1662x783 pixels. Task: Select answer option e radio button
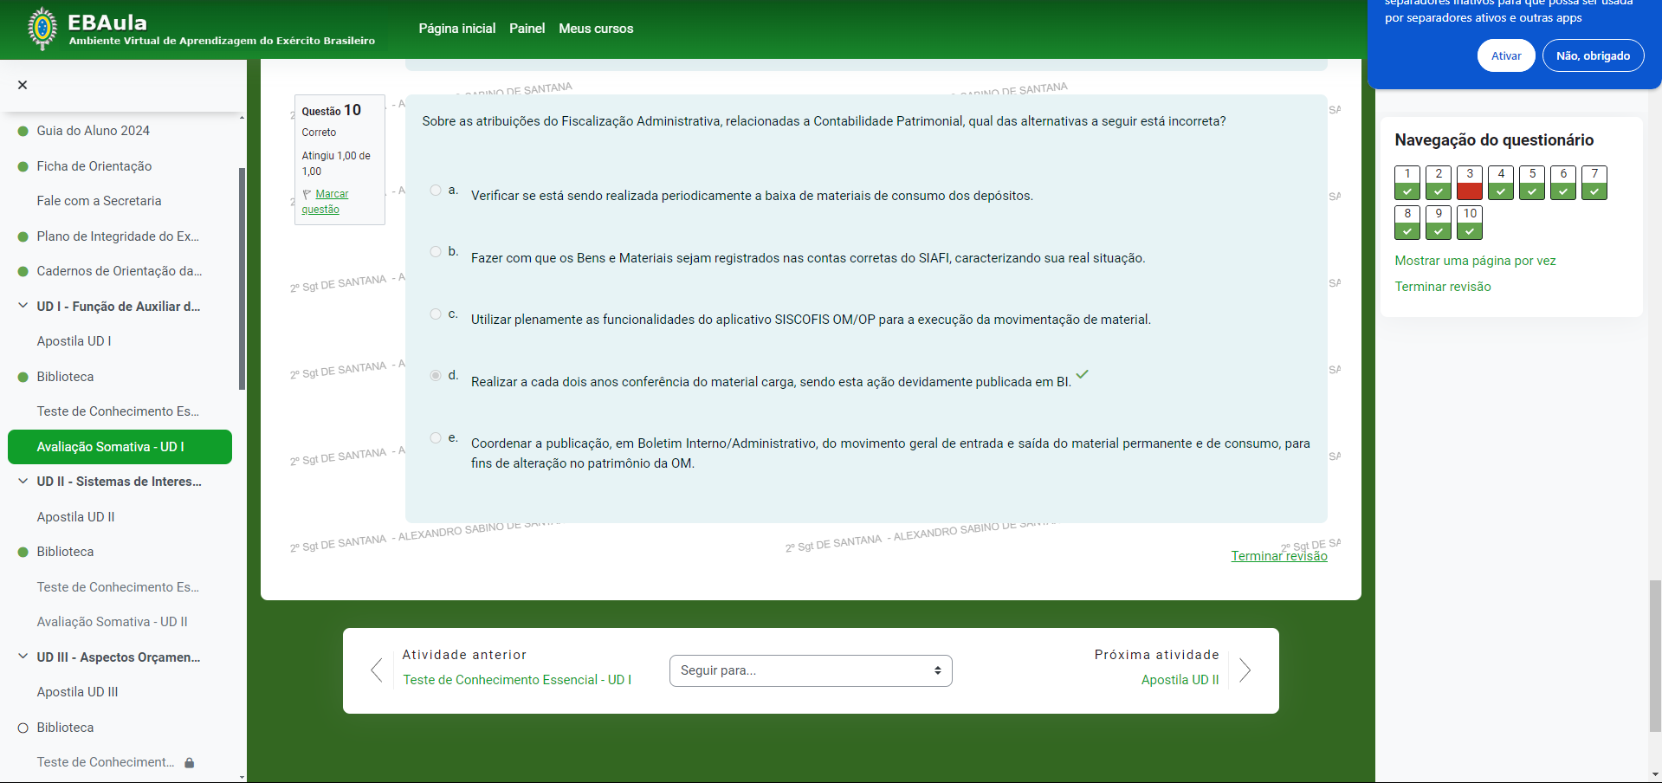(x=436, y=438)
